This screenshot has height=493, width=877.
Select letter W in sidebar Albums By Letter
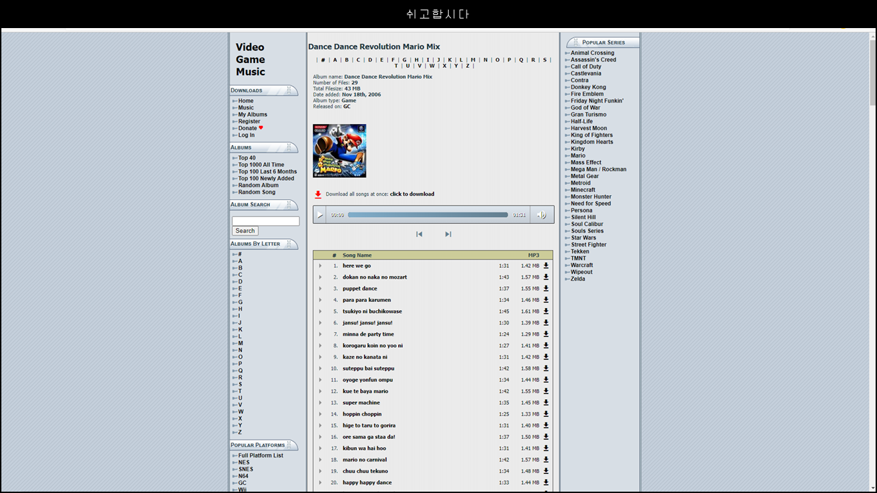pyautogui.click(x=240, y=412)
